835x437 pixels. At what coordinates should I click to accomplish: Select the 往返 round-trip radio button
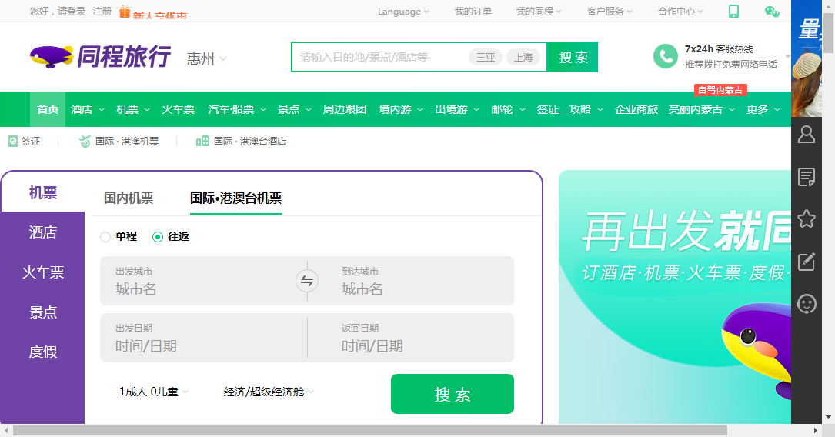click(158, 237)
